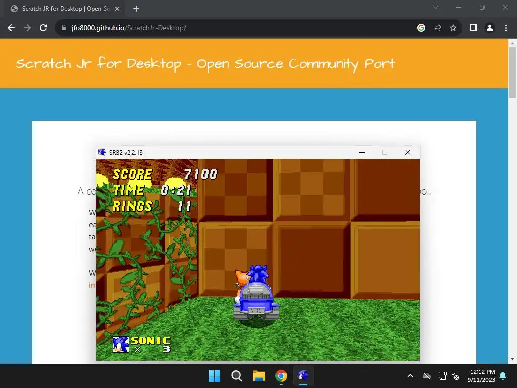Click the SONIC lives name text
The height and width of the screenshot is (388, 517).
point(150,341)
